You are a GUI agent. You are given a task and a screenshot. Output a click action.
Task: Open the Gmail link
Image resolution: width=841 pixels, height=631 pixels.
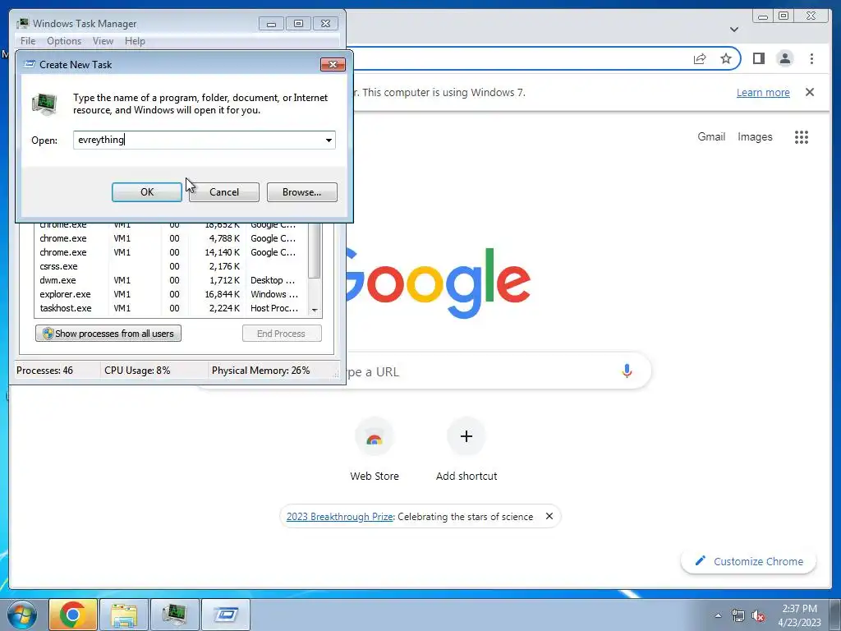click(711, 137)
